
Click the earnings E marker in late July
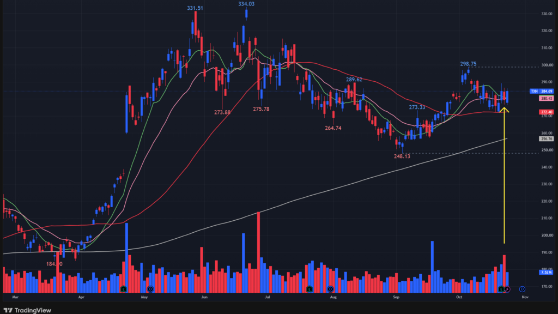pyautogui.click(x=310, y=289)
